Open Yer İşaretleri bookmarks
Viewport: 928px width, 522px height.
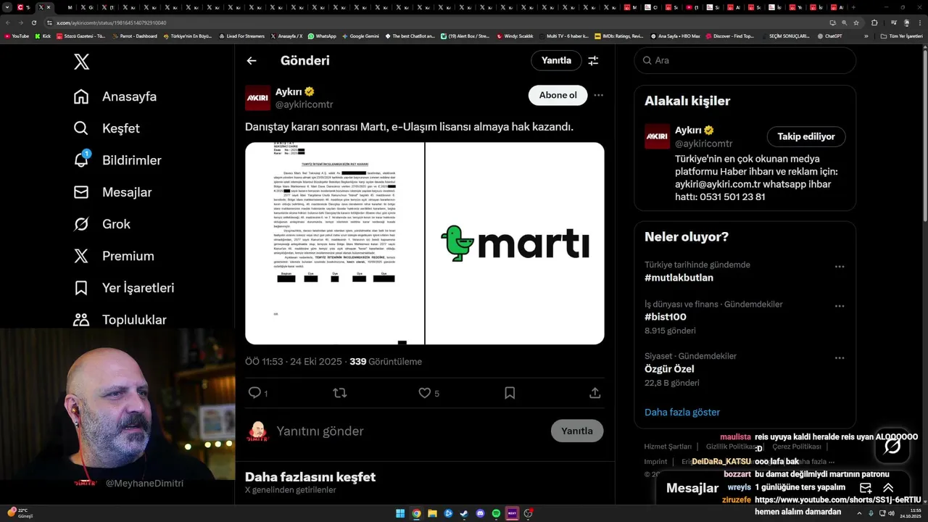coord(124,288)
